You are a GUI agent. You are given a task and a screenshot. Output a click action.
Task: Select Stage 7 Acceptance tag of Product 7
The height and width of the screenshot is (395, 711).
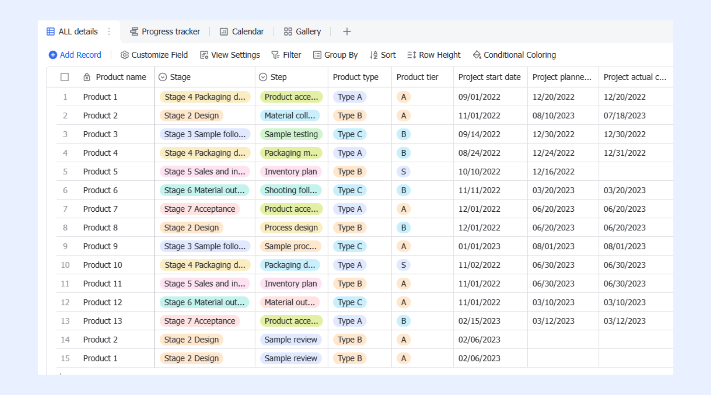pyautogui.click(x=200, y=209)
